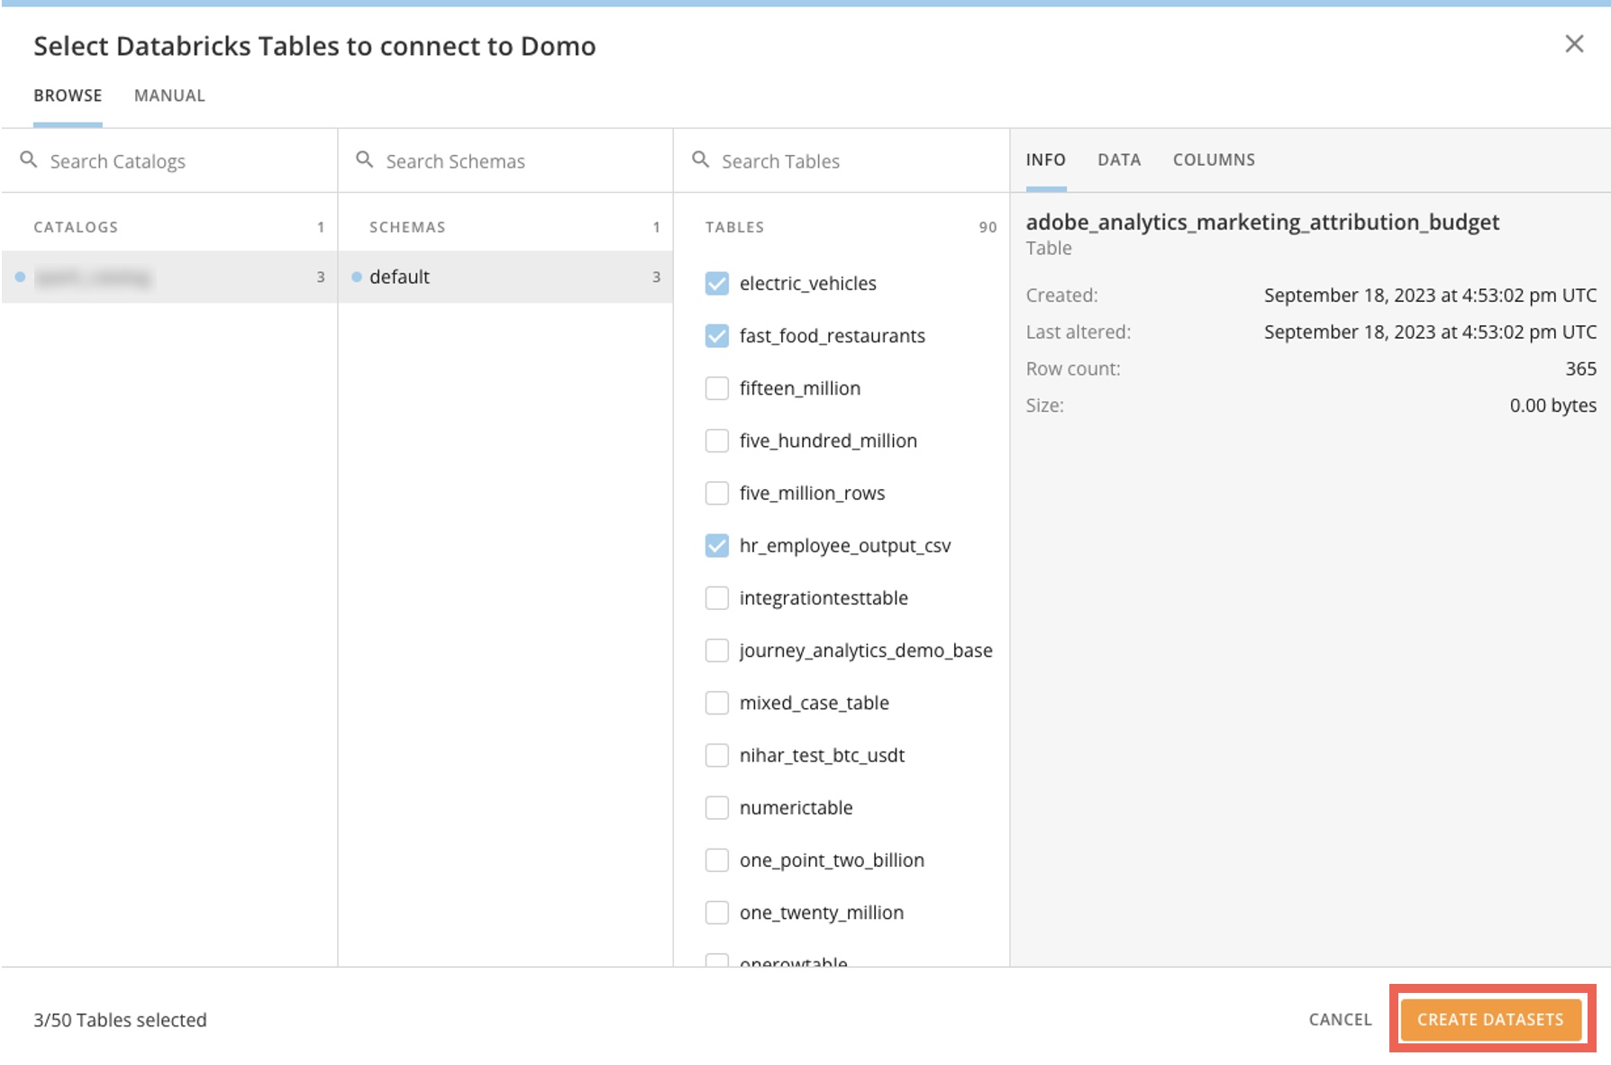Uncheck hr_employee_output_csv

[717, 544]
